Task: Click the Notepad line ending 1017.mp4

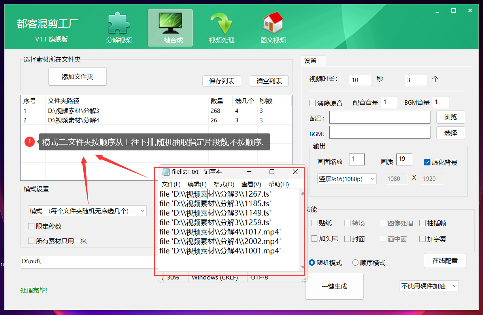Action: click(220, 232)
